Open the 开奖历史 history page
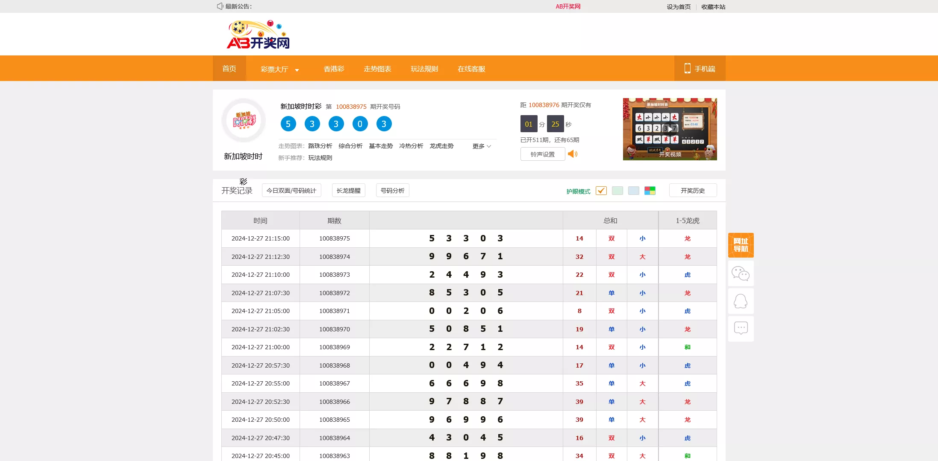 [692, 190]
